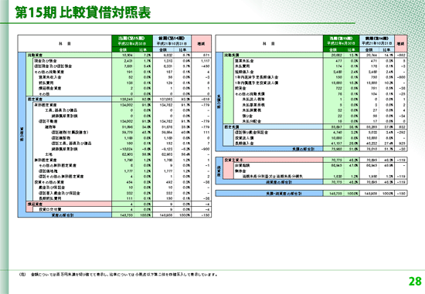
Task: Click the green page number 28
Action: point(415,282)
